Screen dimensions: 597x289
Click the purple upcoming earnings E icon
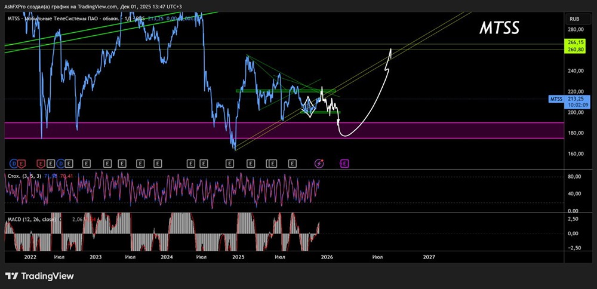(x=344, y=164)
